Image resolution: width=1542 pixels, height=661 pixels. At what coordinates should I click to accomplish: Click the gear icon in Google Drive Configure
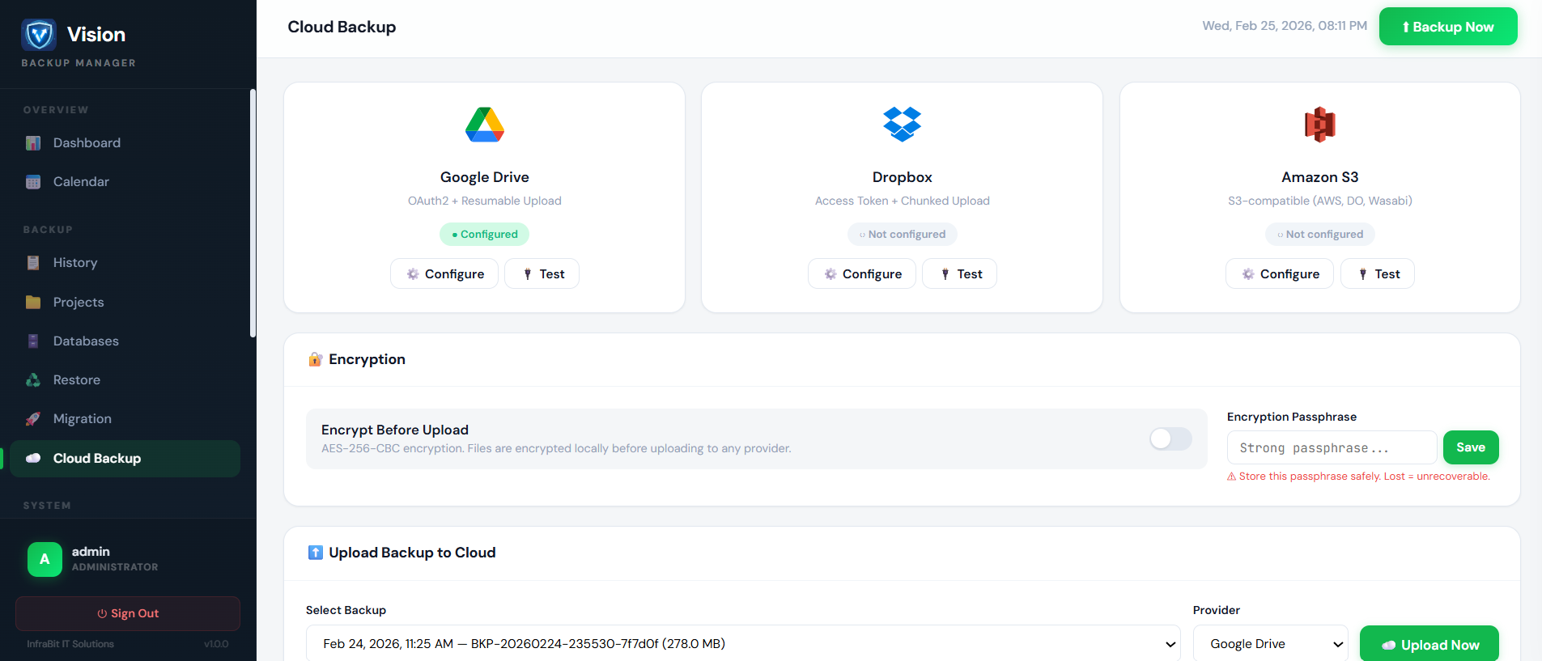413,274
